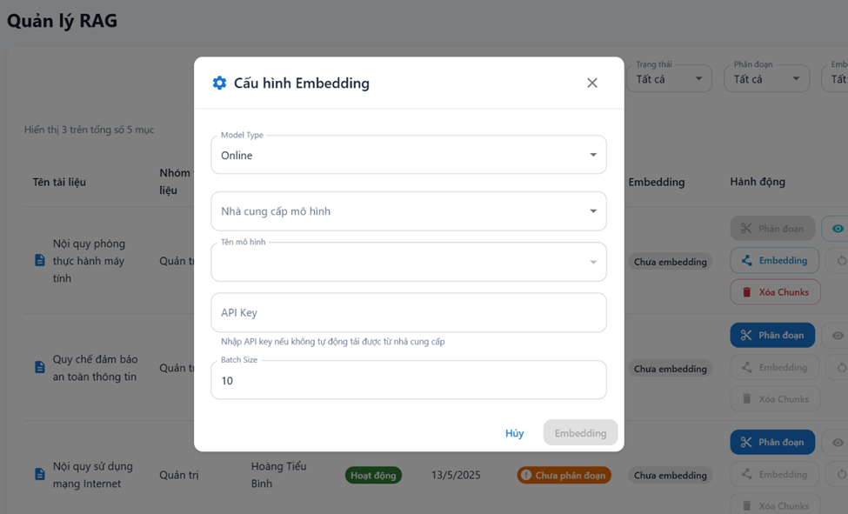
Task: Click document icon for Quy chế đảm bảo an toàn
Action: (40, 367)
